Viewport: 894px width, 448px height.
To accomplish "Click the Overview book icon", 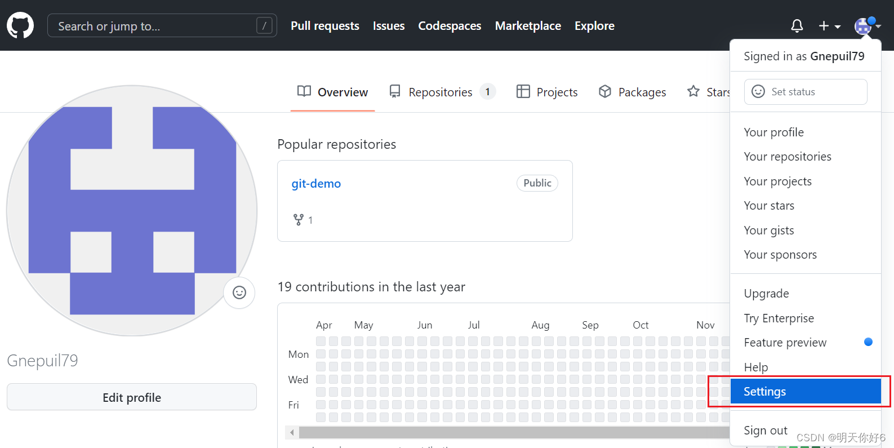I will pyautogui.click(x=304, y=91).
